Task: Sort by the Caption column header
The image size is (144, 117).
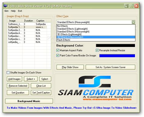Action: [40, 21]
